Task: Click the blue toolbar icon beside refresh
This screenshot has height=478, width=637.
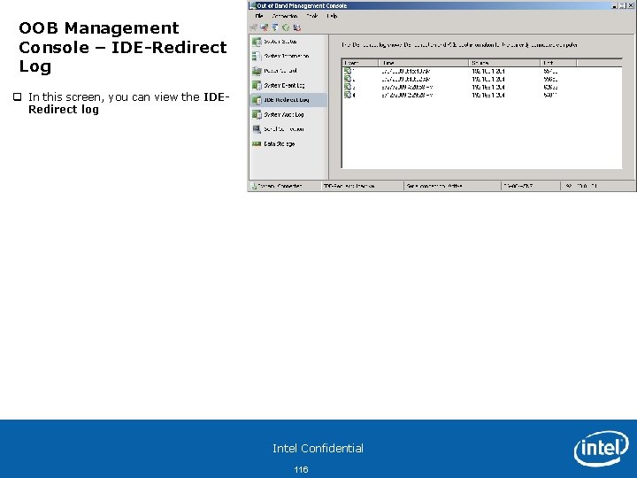Action: point(275,27)
